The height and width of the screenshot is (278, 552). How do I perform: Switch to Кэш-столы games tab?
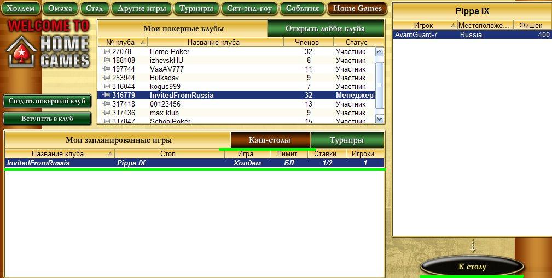point(270,140)
